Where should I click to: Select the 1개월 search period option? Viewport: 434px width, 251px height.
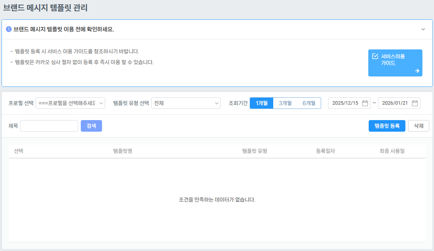click(x=262, y=103)
